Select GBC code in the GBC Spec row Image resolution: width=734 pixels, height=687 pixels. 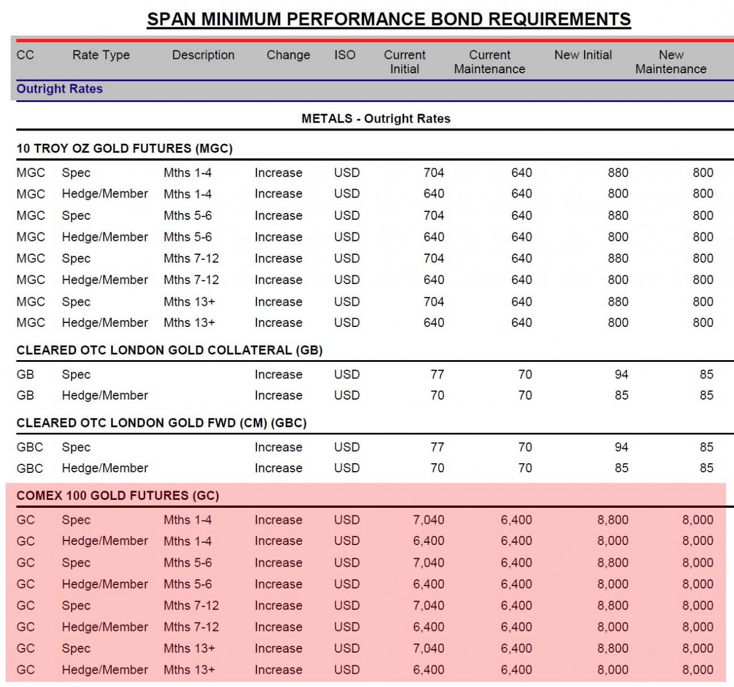click(30, 447)
